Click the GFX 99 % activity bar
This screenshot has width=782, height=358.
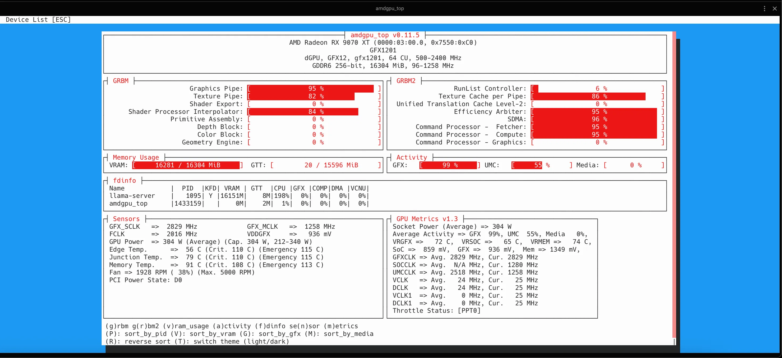click(x=450, y=165)
